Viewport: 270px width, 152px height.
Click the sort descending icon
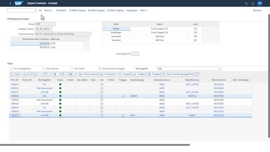(x=29, y=74)
